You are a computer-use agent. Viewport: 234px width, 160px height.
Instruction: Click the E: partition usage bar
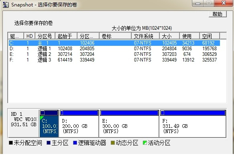tap(129, 113)
